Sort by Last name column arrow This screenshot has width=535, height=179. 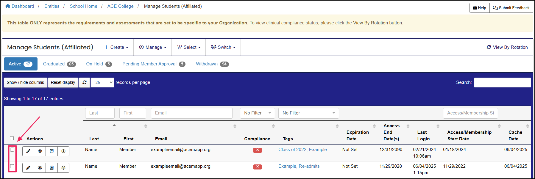point(114,125)
